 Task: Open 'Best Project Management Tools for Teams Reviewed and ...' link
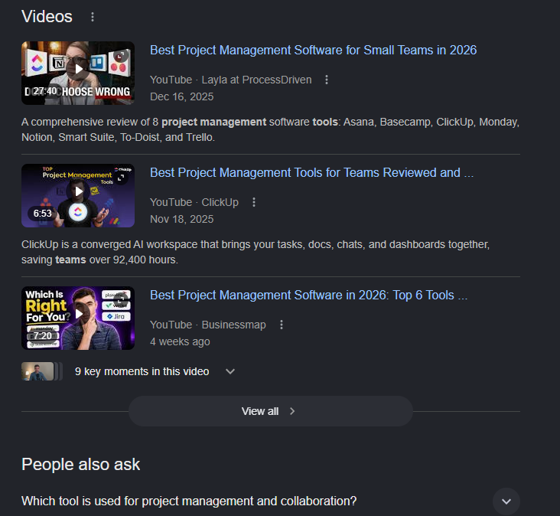click(x=312, y=172)
